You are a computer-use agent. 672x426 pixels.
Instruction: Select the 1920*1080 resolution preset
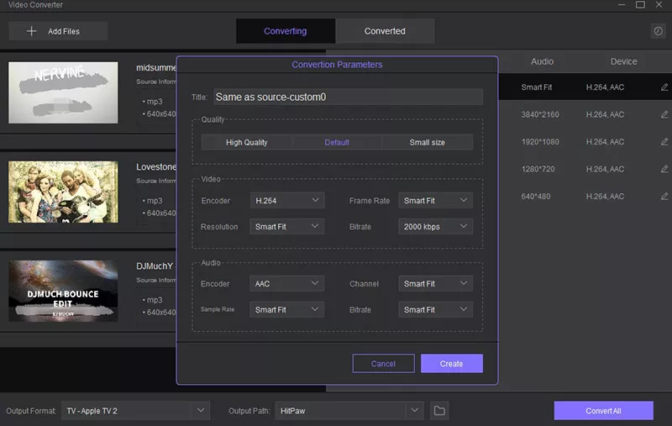pyautogui.click(x=585, y=142)
